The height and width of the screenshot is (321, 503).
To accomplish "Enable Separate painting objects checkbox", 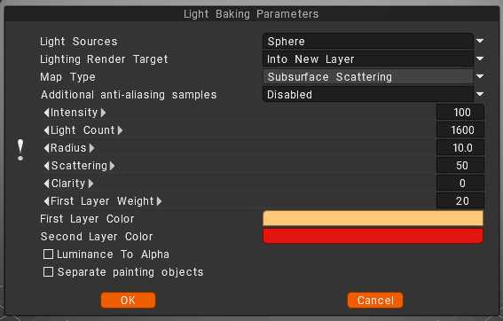I will [48, 272].
